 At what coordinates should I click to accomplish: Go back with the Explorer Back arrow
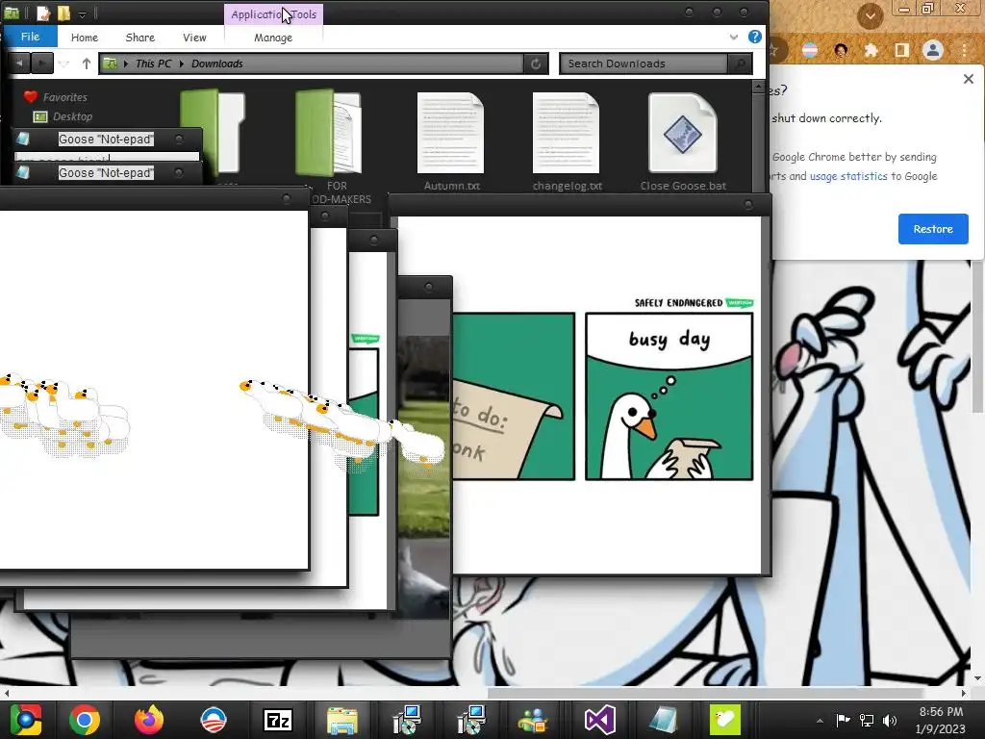click(x=19, y=63)
